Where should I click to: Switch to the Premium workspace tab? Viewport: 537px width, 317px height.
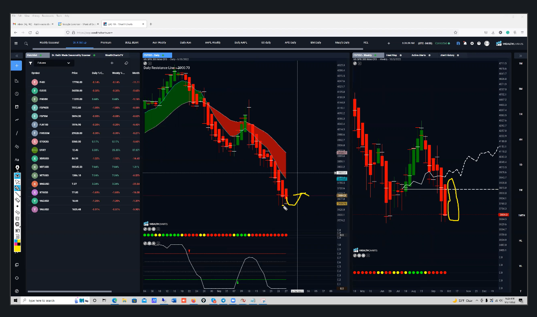tap(106, 43)
